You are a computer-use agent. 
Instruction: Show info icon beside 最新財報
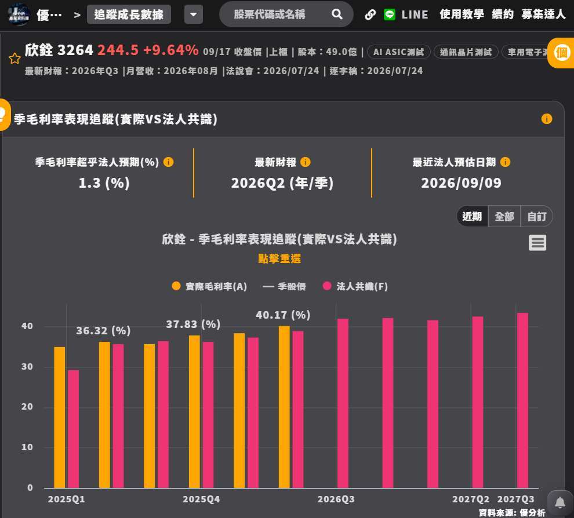pos(306,162)
